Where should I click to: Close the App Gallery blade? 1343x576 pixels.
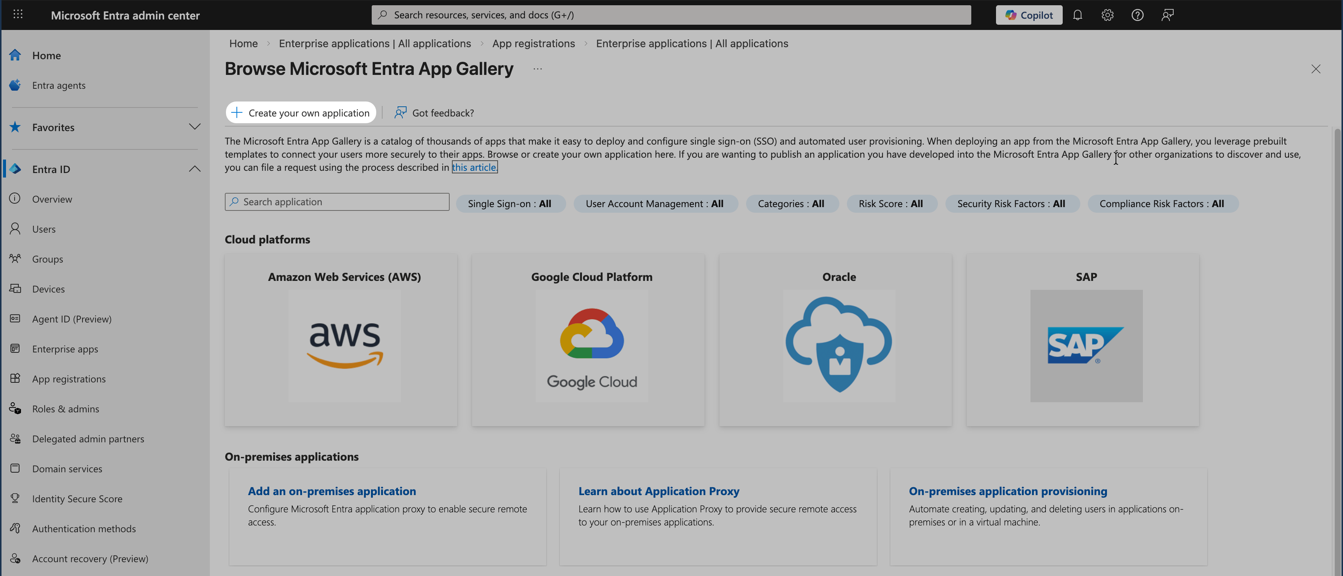[x=1315, y=69]
